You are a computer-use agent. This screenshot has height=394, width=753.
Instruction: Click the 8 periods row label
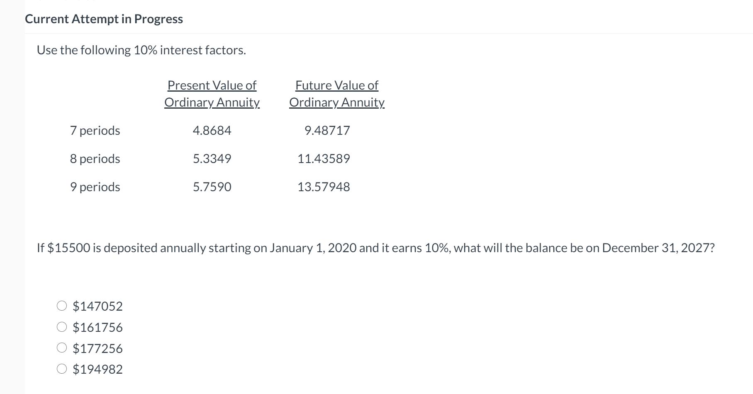point(95,158)
